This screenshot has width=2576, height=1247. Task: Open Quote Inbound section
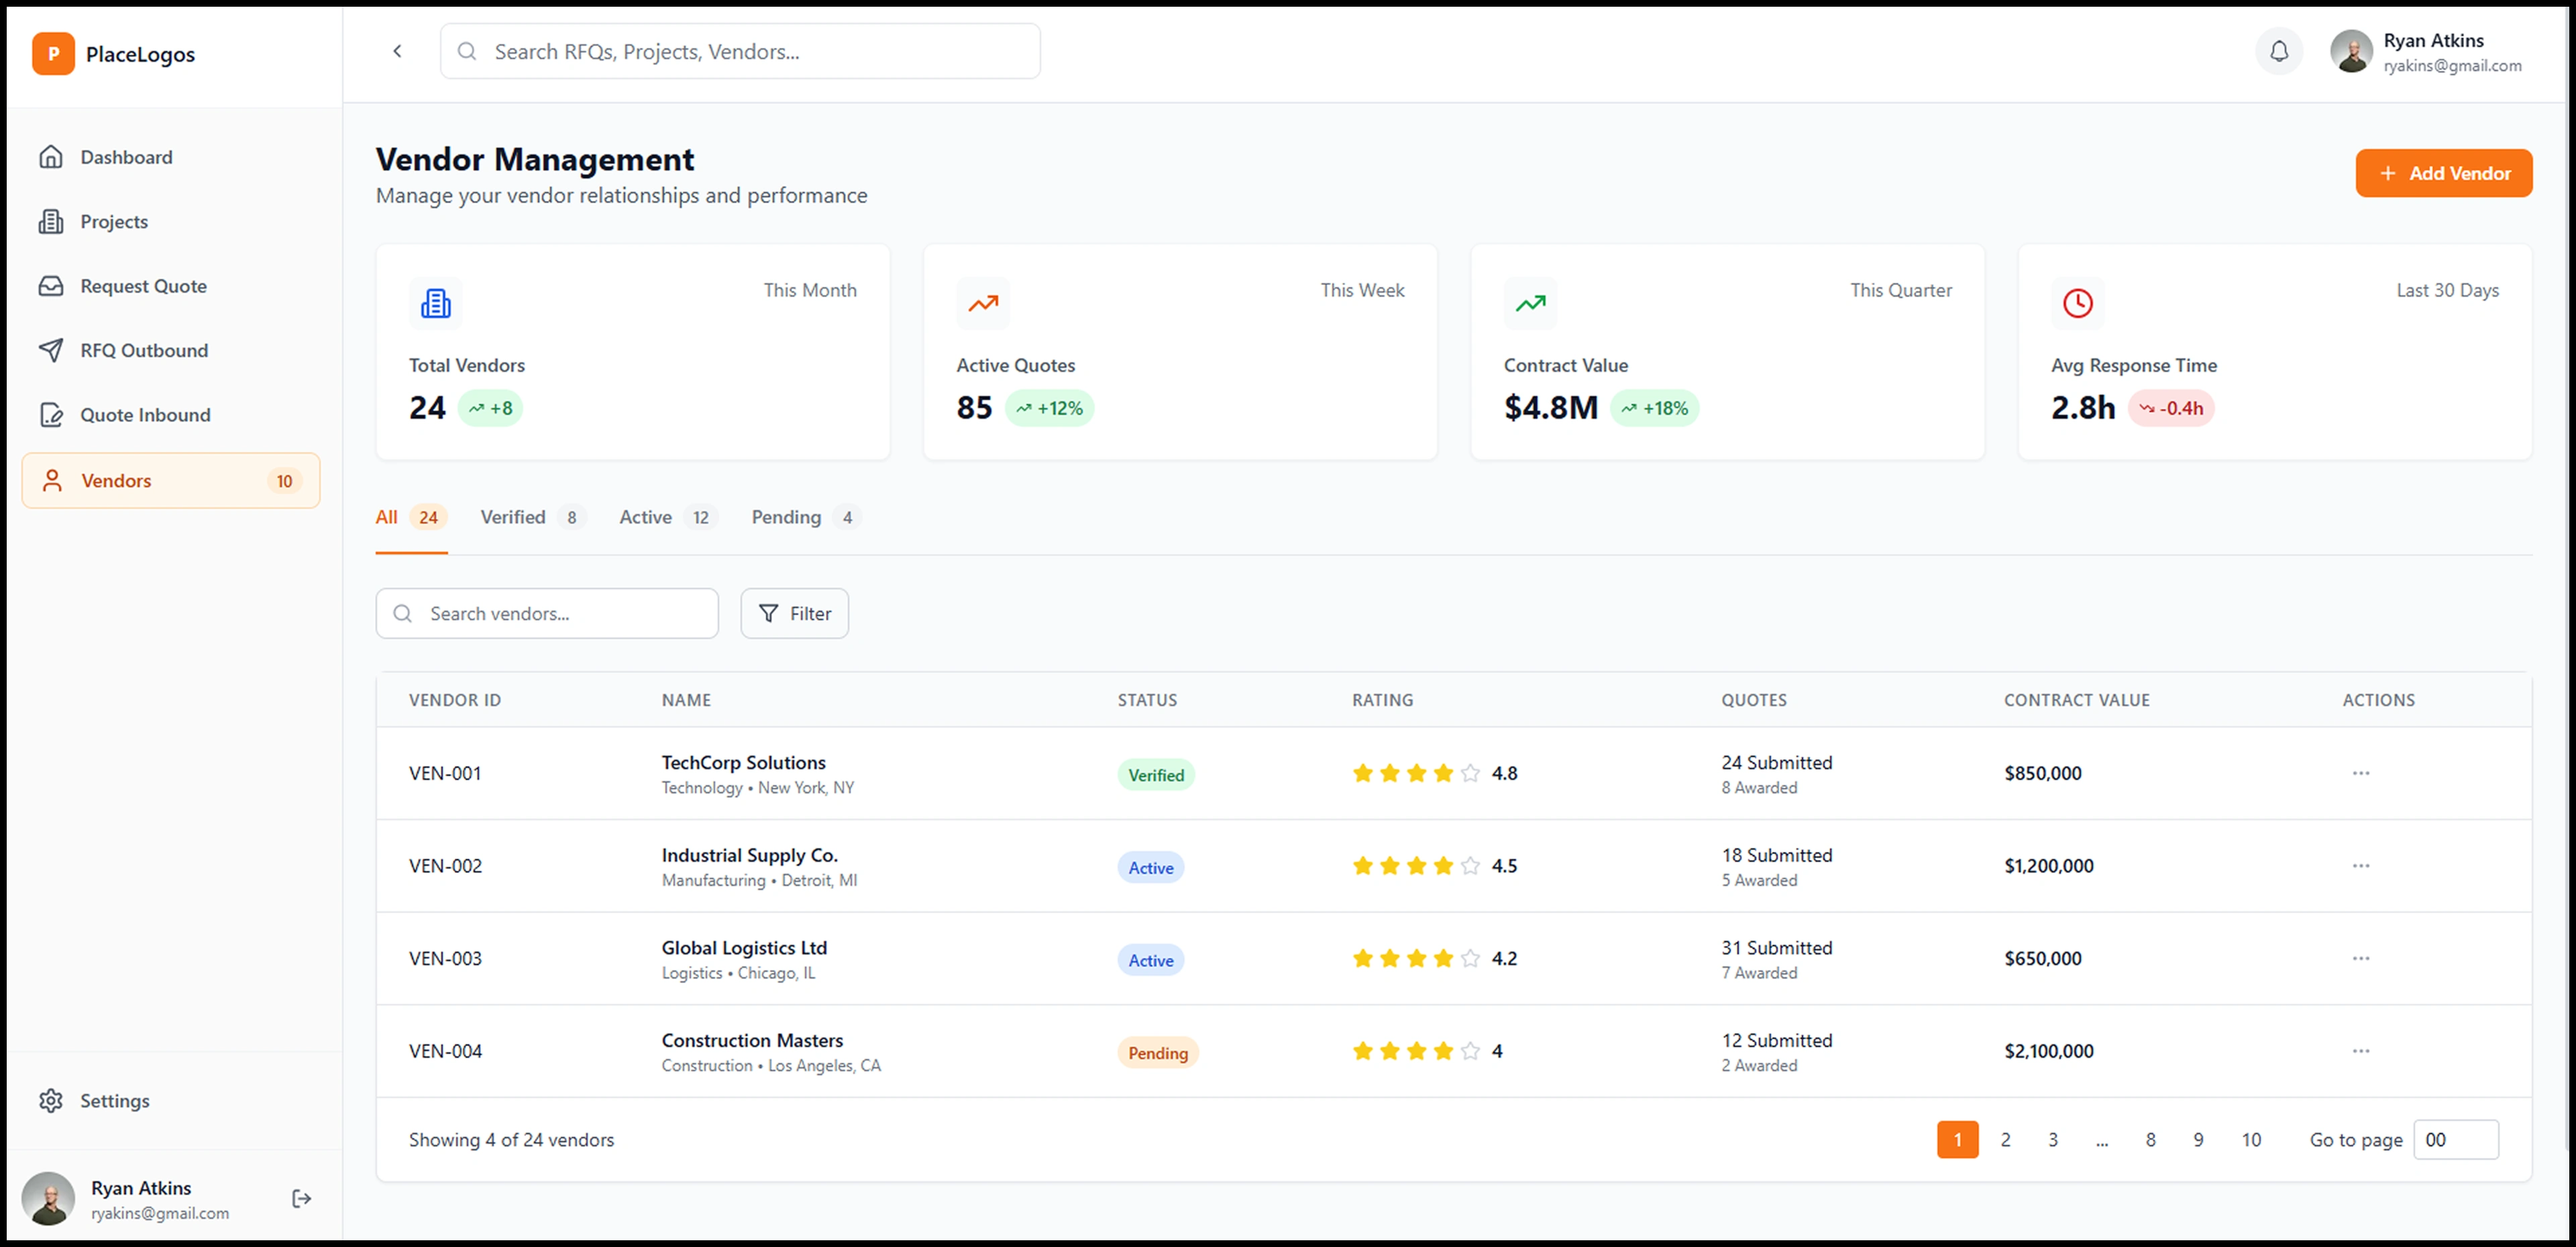click(x=145, y=414)
